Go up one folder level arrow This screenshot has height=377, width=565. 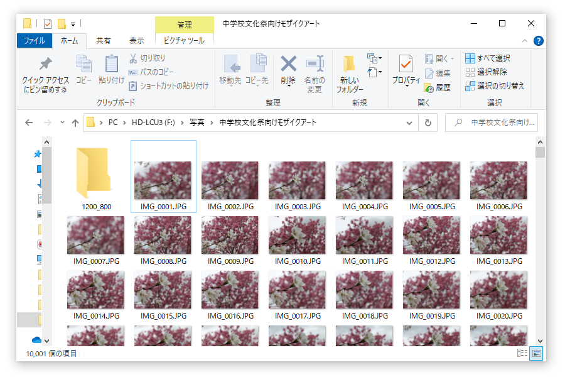point(75,123)
